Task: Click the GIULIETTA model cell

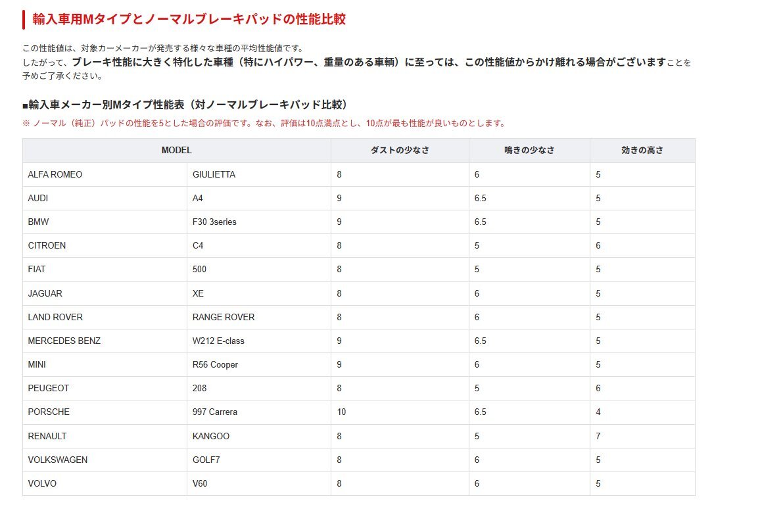Action: tap(214, 175)
